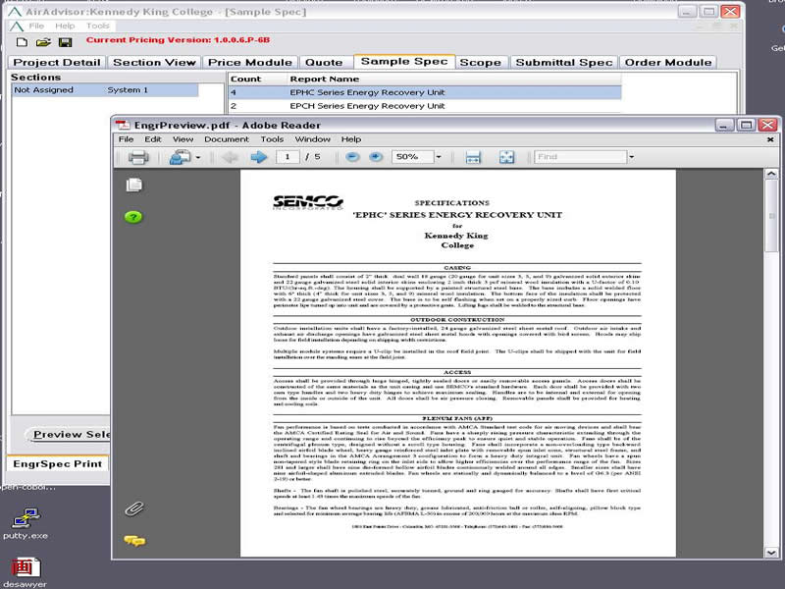Open the Find box options dropdown
The width and height of the screenshot is (785, 589).
coord(631,157)
